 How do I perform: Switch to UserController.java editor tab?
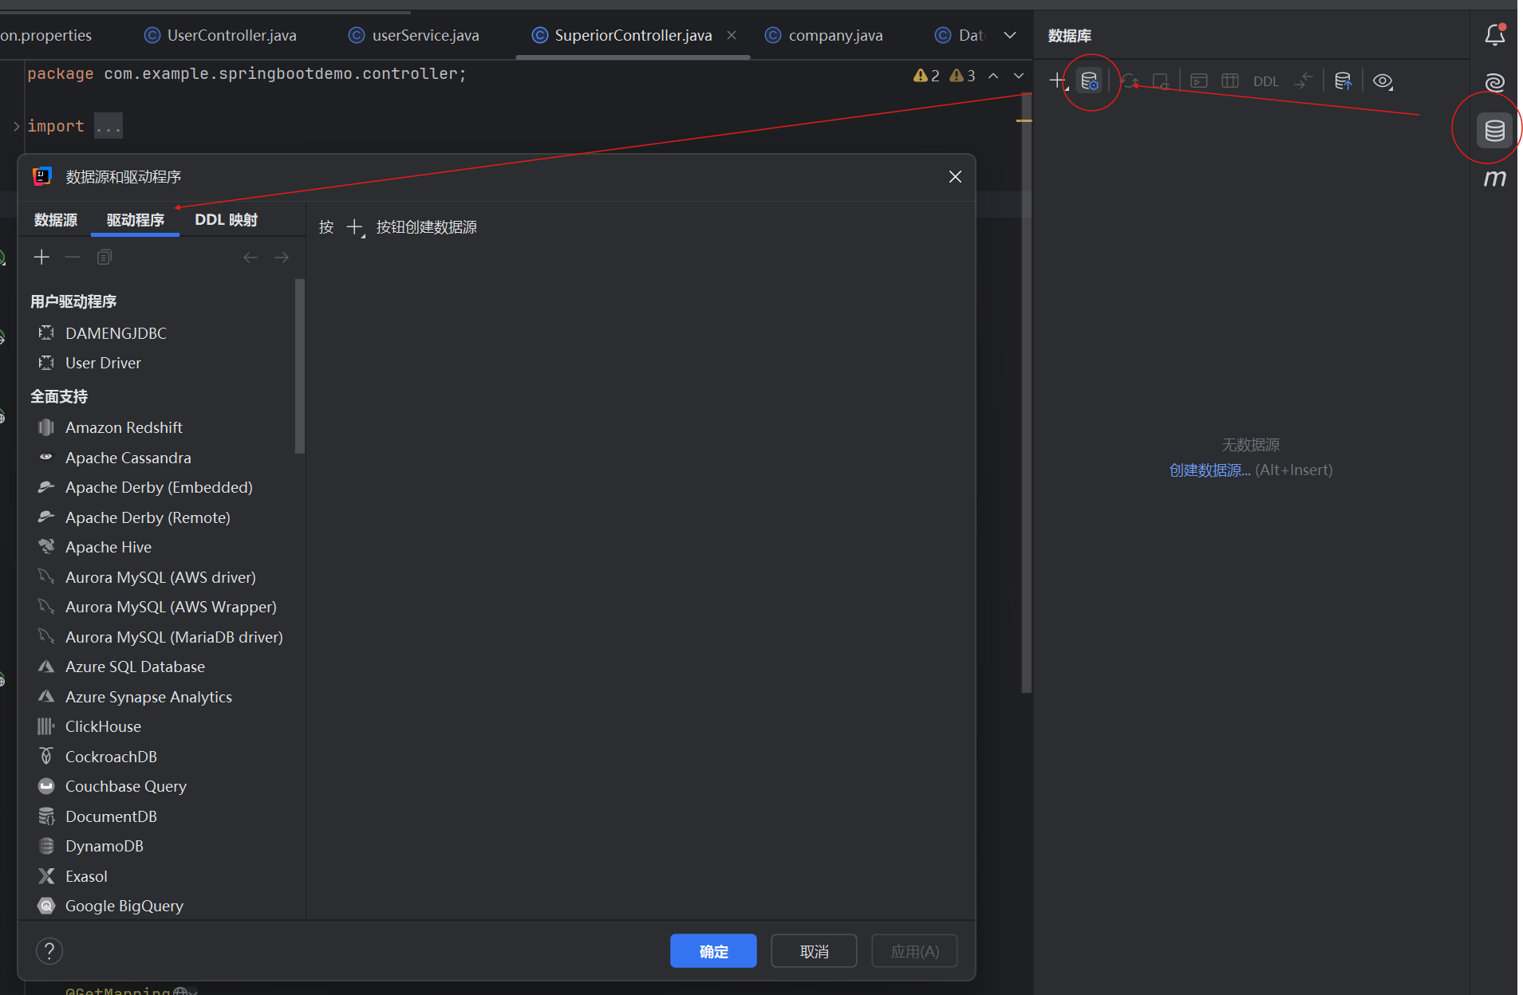pos(220,35)
